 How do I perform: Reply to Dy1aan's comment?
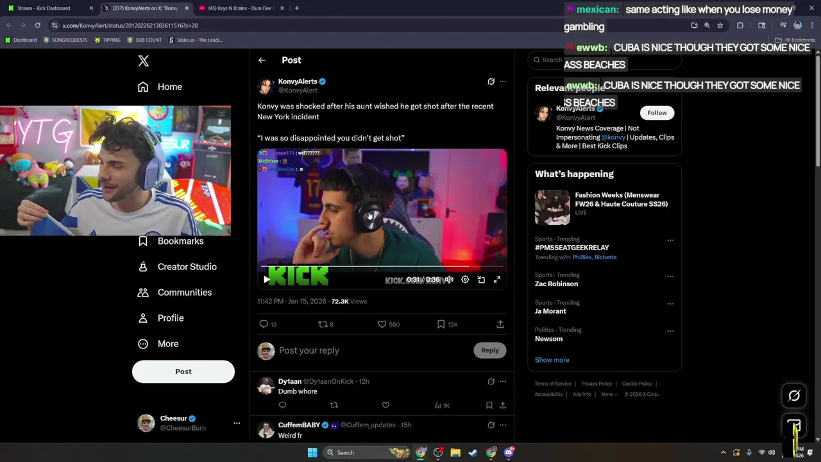point(282,406)
